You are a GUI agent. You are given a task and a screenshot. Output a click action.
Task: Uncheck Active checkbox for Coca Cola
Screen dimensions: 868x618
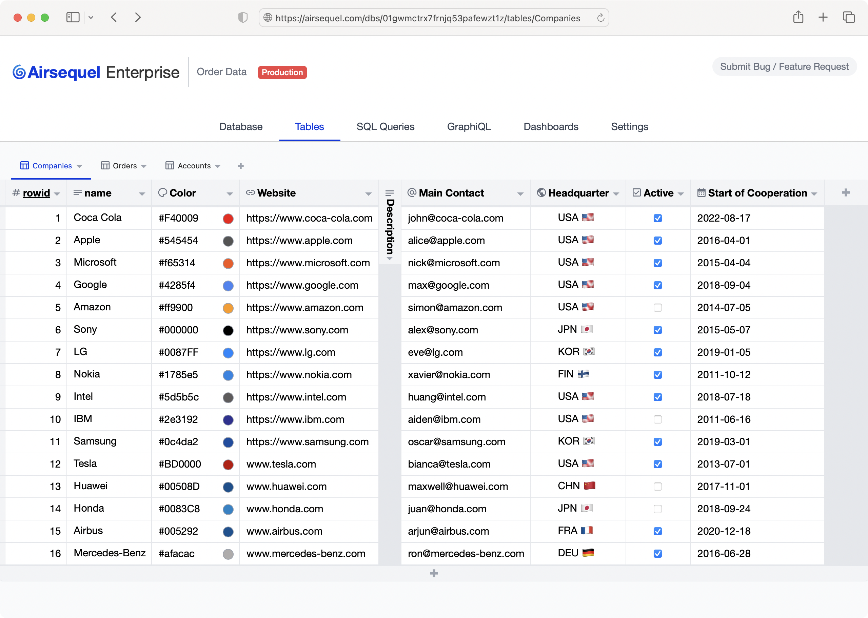click(x=657, y=218)
